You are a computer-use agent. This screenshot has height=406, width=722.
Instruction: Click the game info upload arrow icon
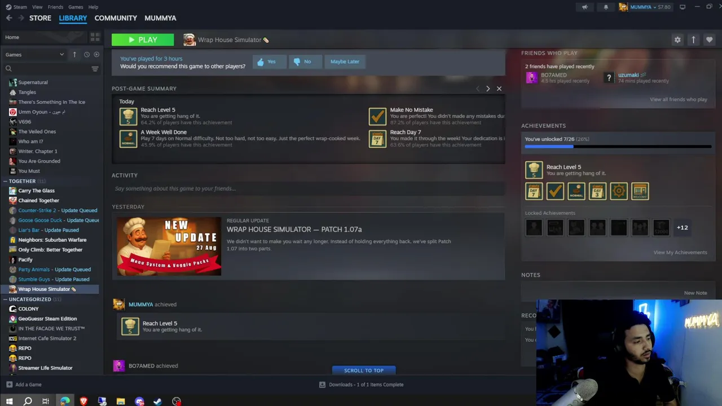pyautogui.click(x=693, y=39)
